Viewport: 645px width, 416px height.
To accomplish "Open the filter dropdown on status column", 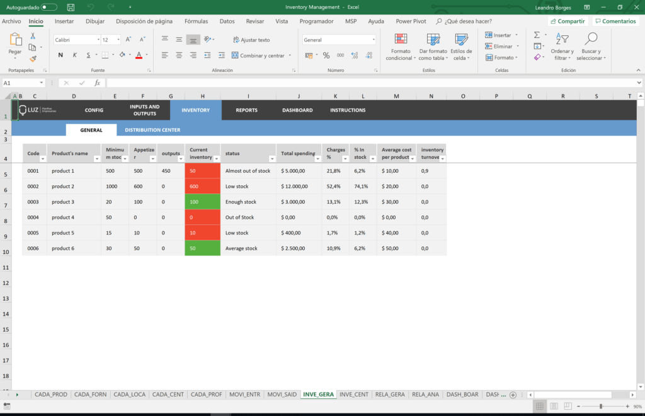I will 272,159.
